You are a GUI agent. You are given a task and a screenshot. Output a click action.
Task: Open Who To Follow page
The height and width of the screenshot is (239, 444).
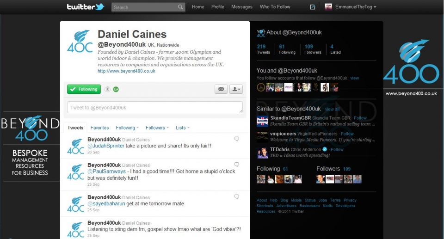point(275,7)
